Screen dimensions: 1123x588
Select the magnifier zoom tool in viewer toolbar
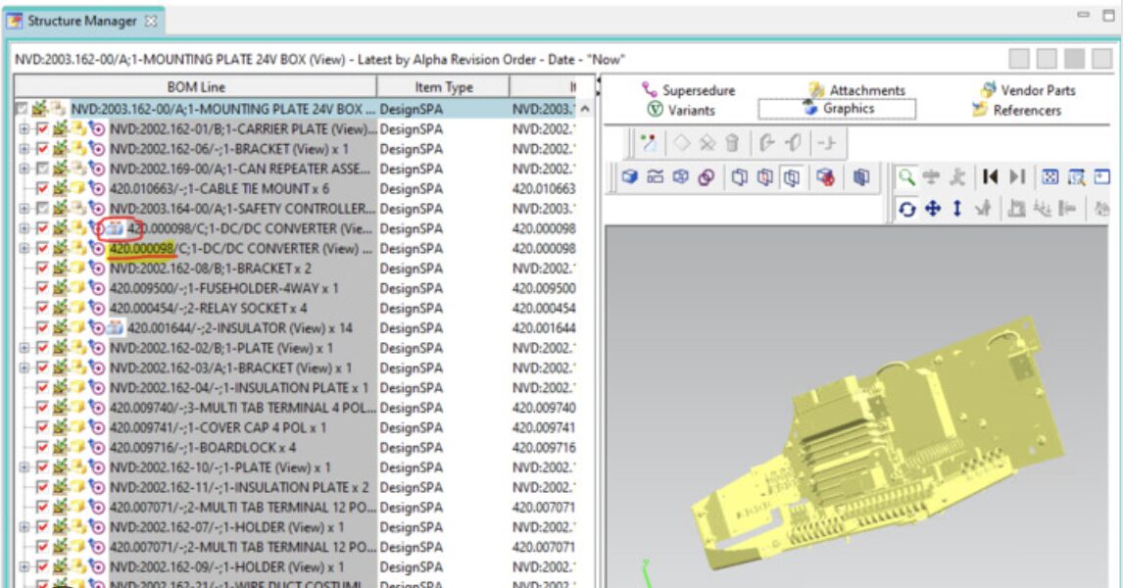click(x=906, y=177)
